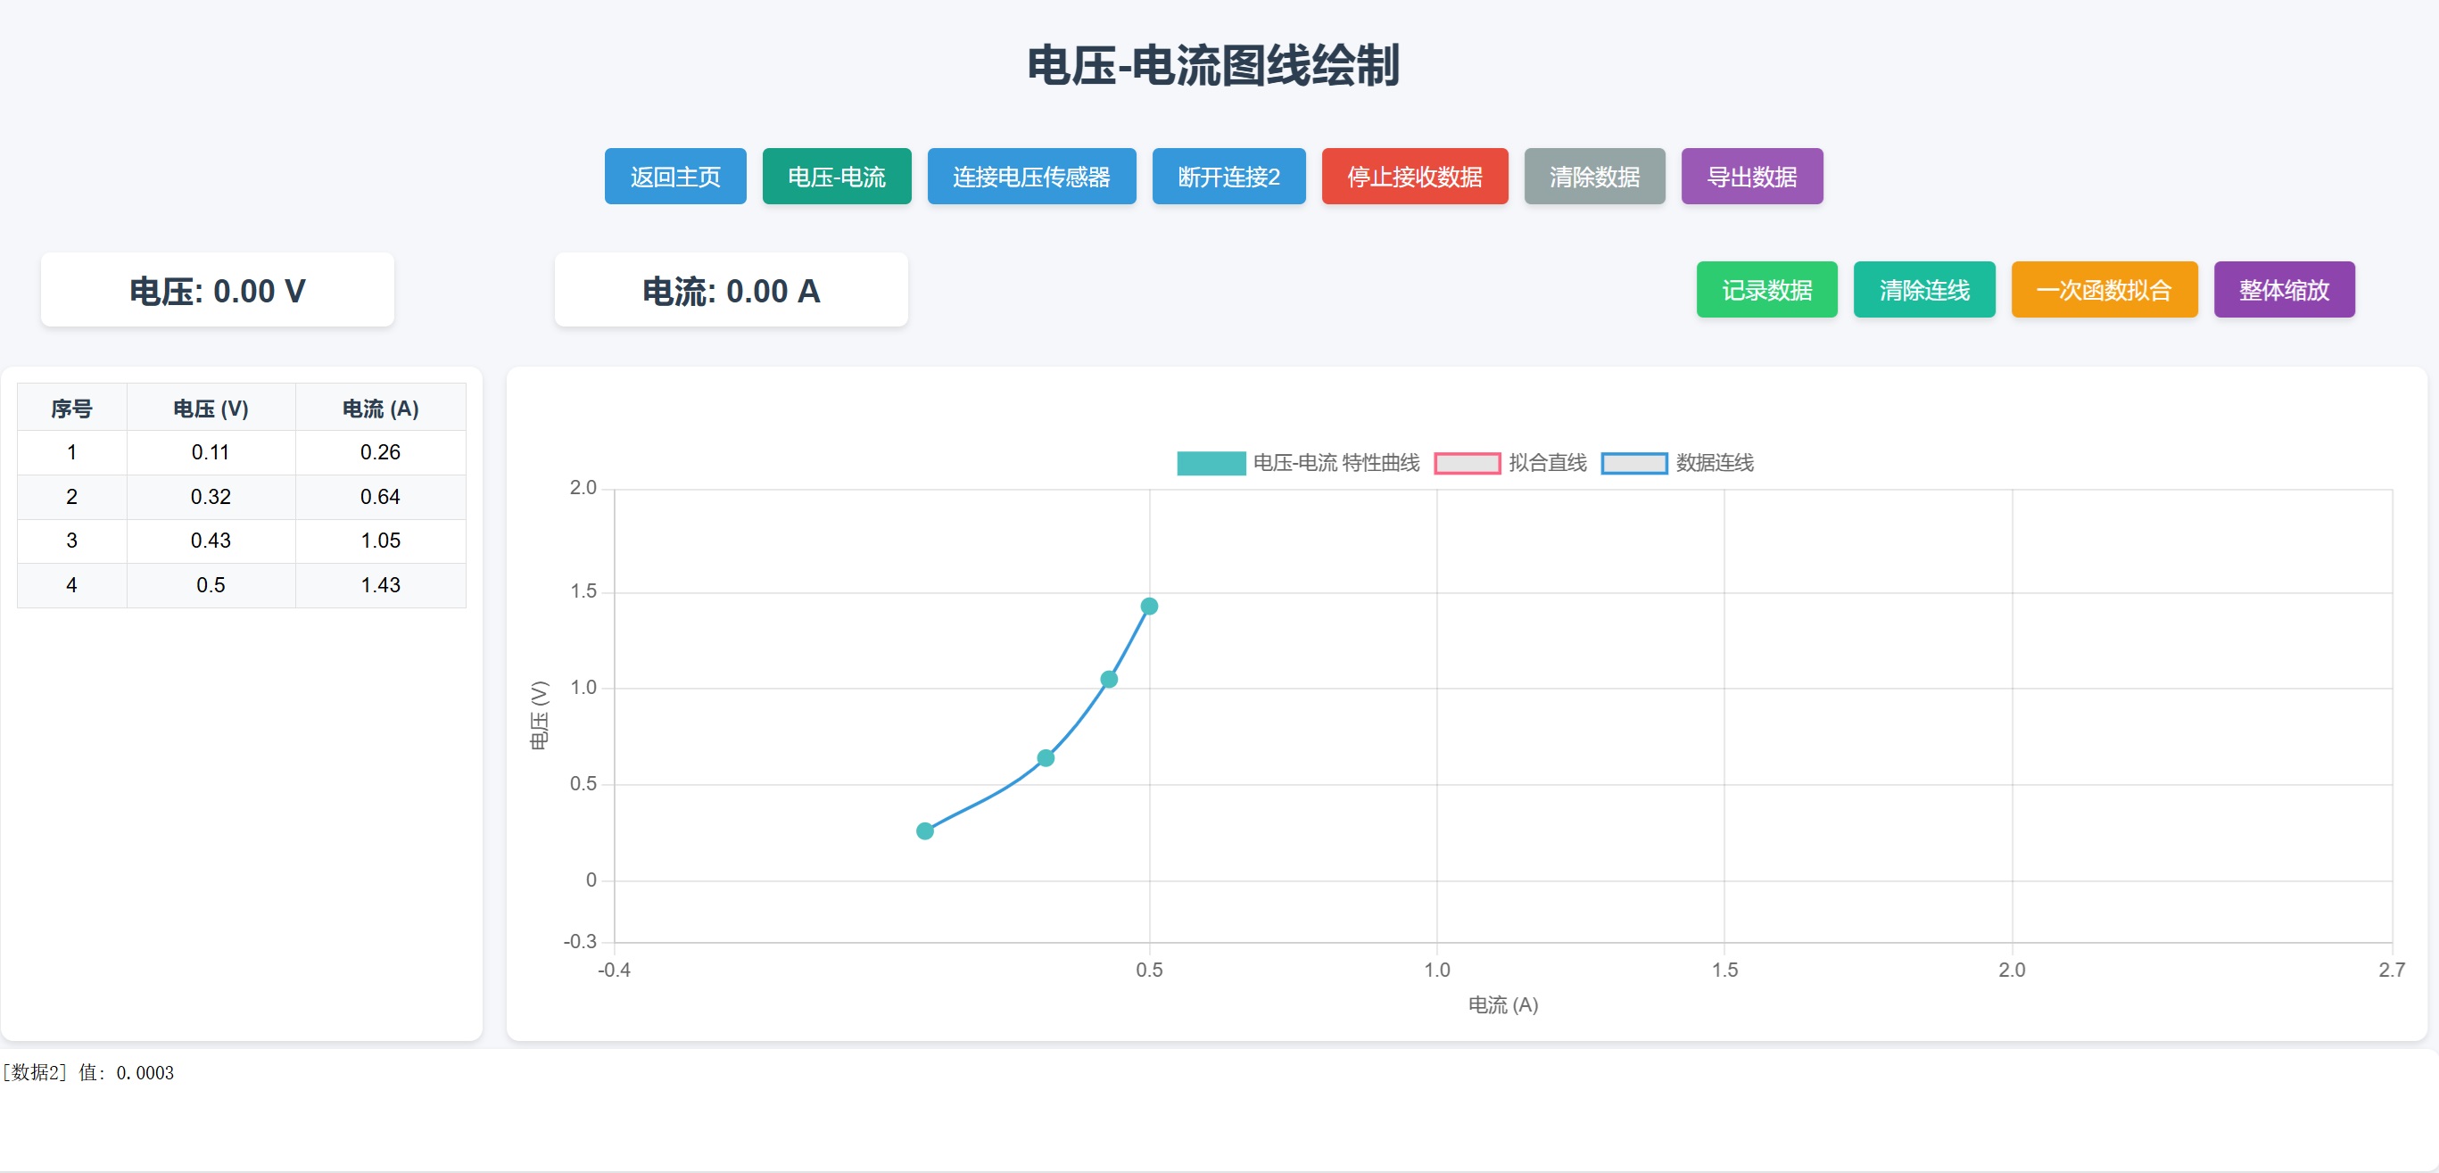Click the data point at current 1.43
Screen dimensions: 2439x1173
pos(1148,605)
